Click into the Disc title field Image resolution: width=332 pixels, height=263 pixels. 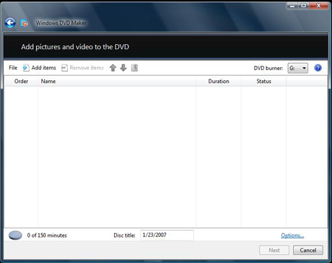(167, 235)
